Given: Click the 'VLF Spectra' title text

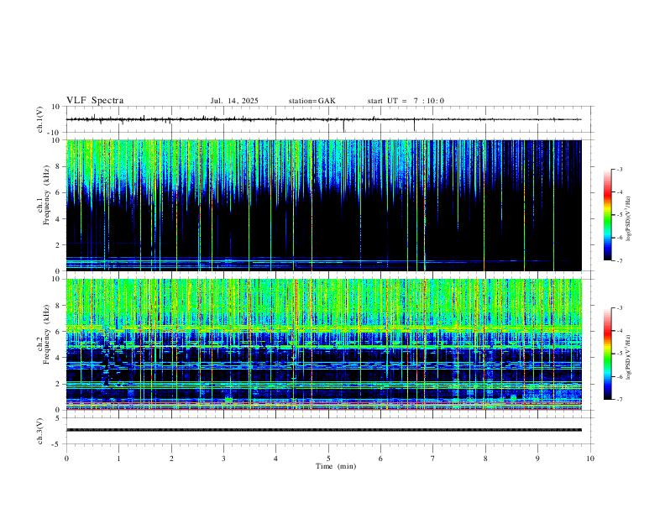Looking at the screenshot, I should point(95,101).
